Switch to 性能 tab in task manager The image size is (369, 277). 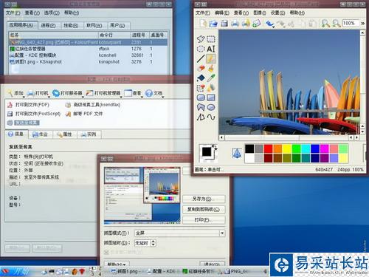(71, 25)
